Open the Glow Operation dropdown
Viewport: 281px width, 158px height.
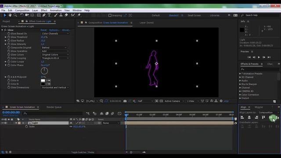point(55,51)
